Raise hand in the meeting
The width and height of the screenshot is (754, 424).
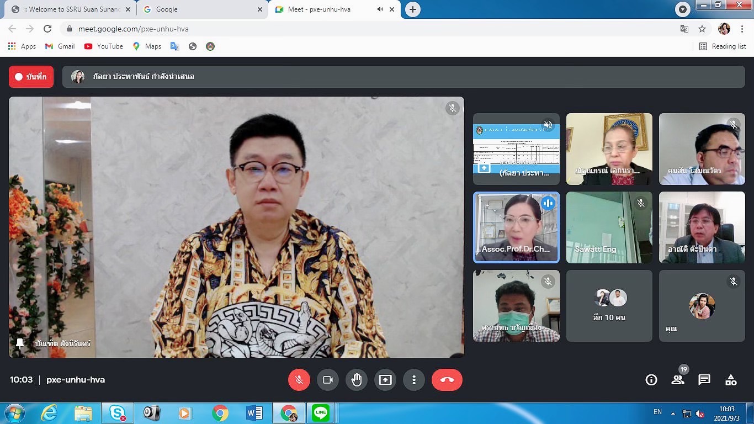[357, 380]
